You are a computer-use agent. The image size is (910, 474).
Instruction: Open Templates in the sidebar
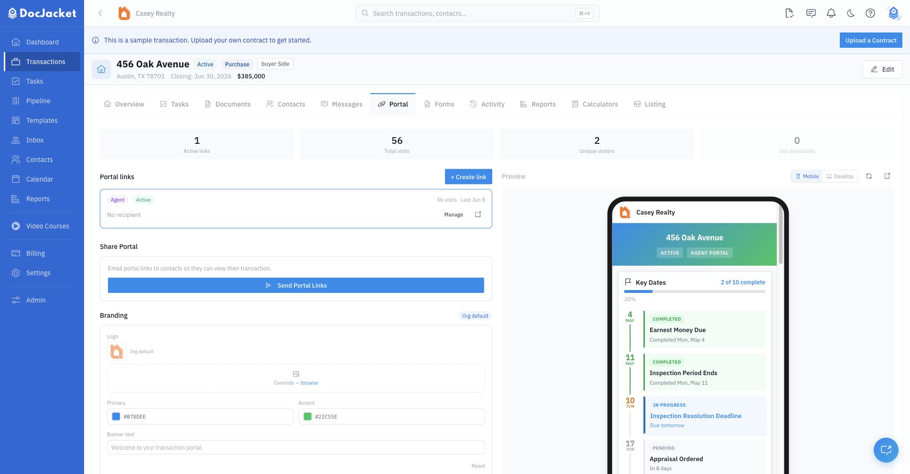(42, 120)
